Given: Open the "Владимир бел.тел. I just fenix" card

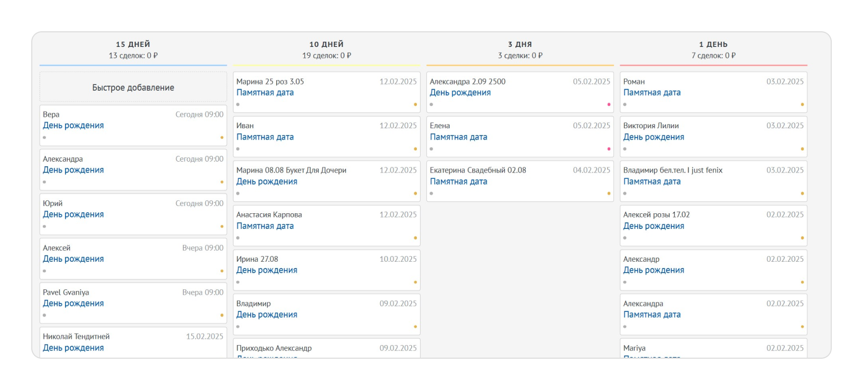Looking at the screenshot, I should [673, 170].
